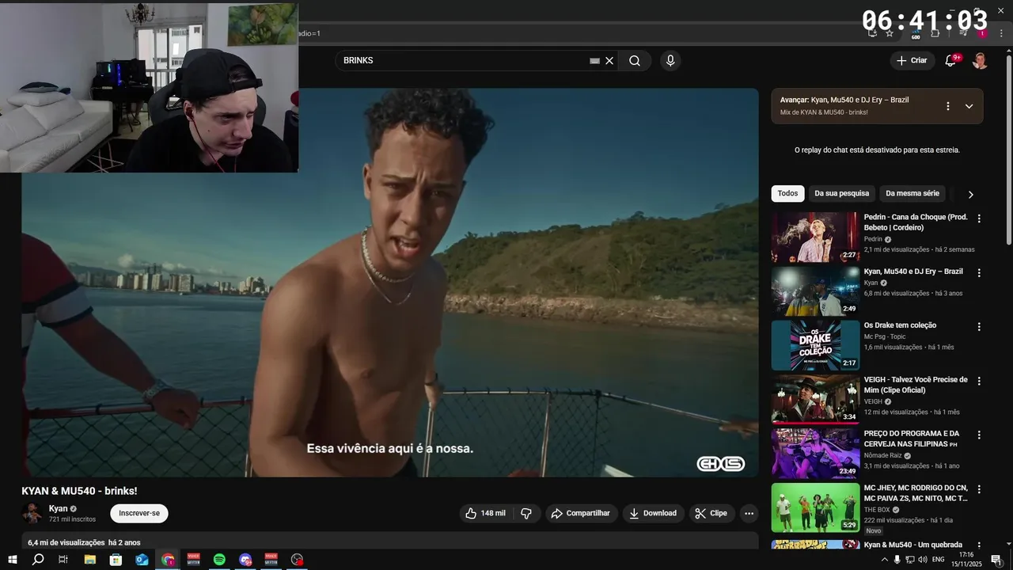The height and width of the screenshot is (570, 1013).
Task: Open more actions under the video
Action: (x=749, y=513)
